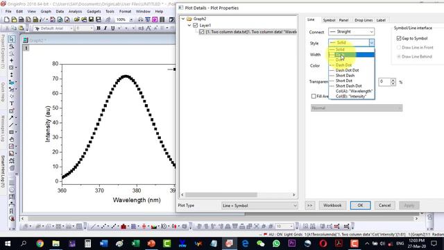
Task: Click the yellow New Folder toolbar icon
Action: (14, 19)
